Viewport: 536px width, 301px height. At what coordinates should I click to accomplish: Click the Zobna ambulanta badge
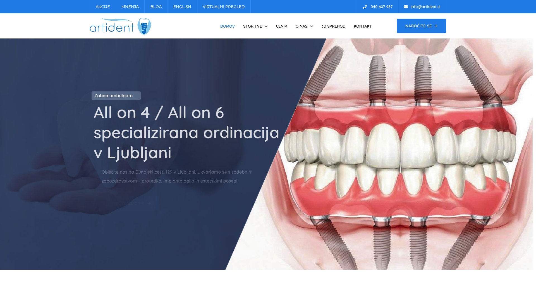(116, 95)
